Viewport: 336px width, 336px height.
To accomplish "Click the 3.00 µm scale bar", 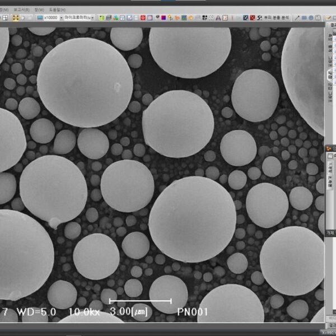I will click(140, 301).
